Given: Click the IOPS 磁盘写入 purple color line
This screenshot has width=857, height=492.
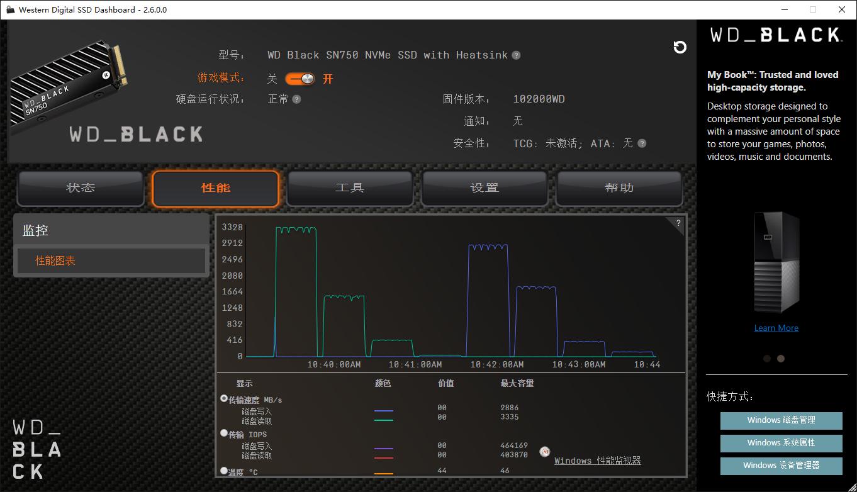Looking at the screenshot, I should pos(384,449).
